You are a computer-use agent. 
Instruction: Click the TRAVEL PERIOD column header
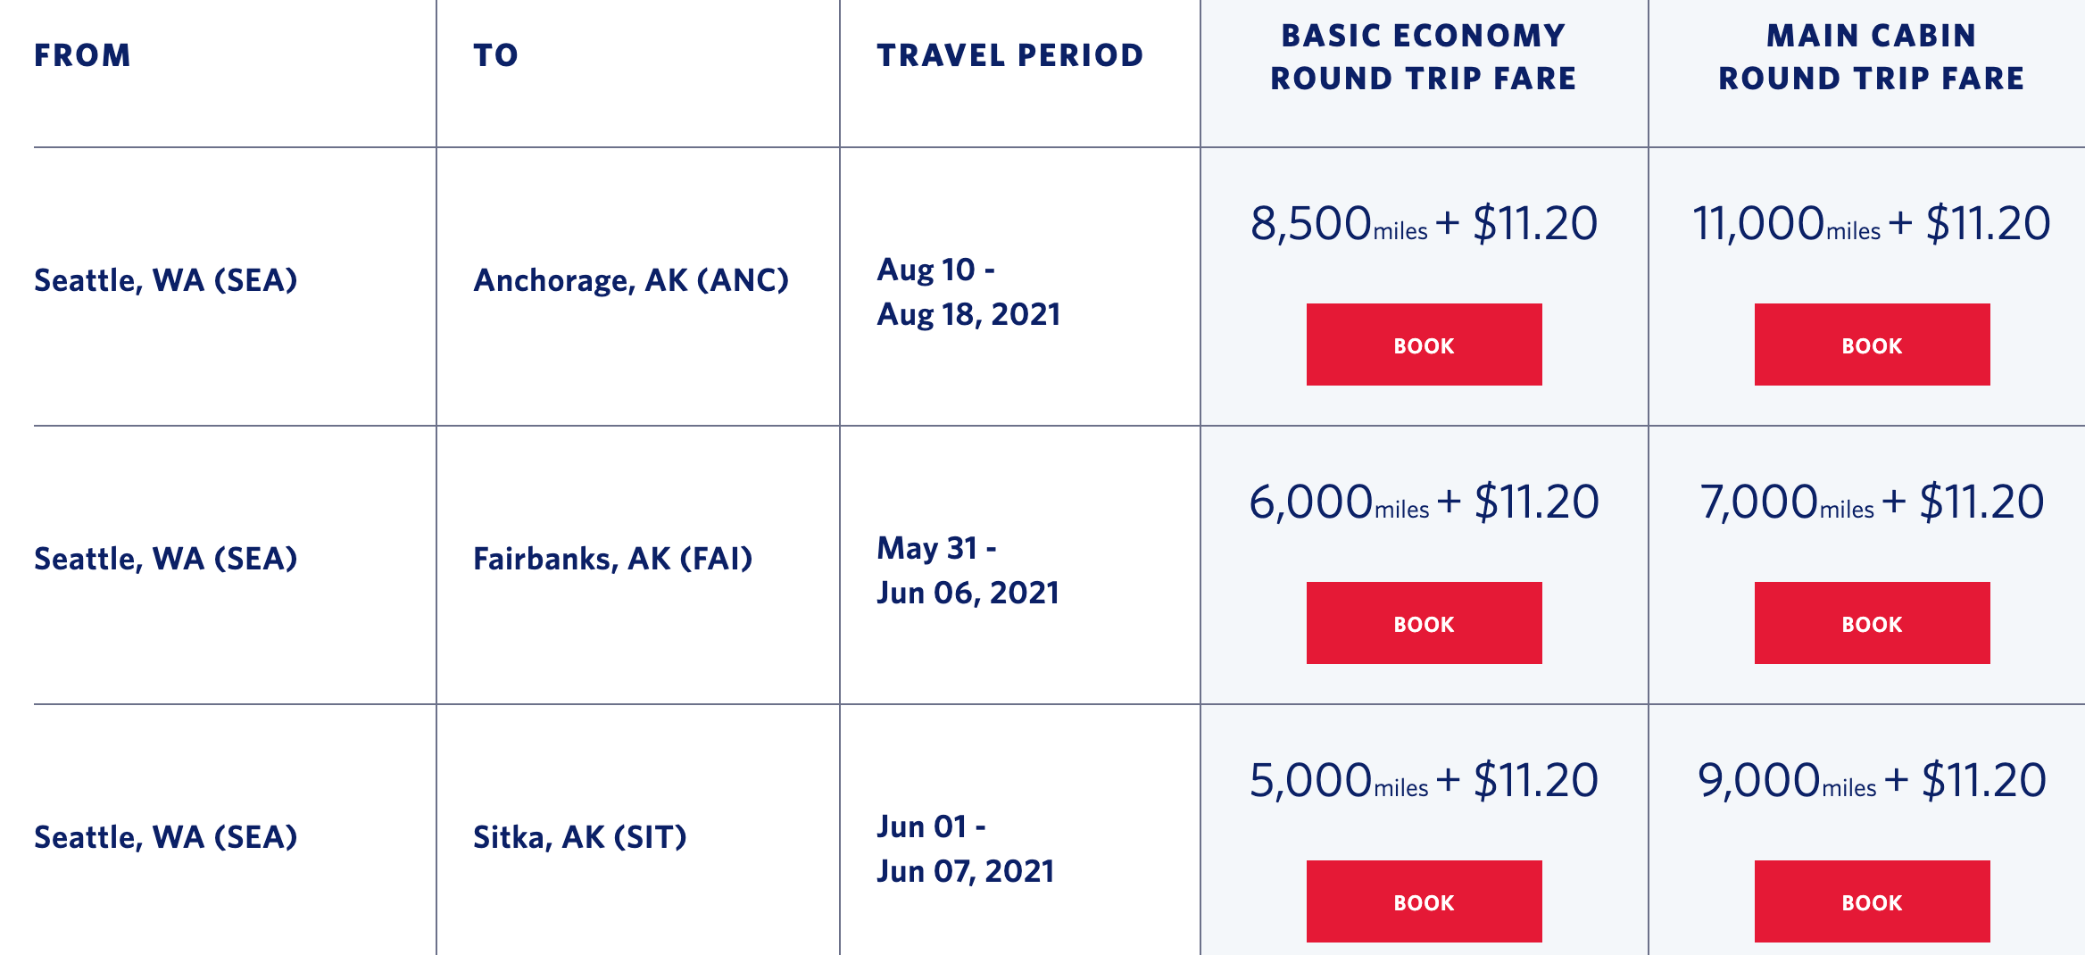pyautogui.click(x=1010, y=55)
